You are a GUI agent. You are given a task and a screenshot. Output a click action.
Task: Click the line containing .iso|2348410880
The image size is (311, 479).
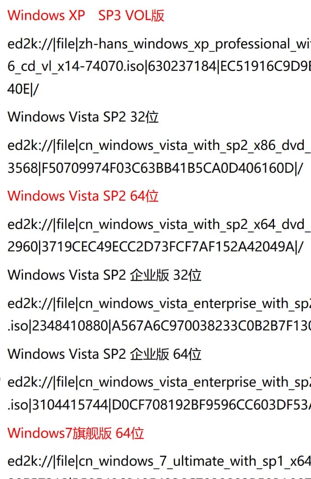159,326
